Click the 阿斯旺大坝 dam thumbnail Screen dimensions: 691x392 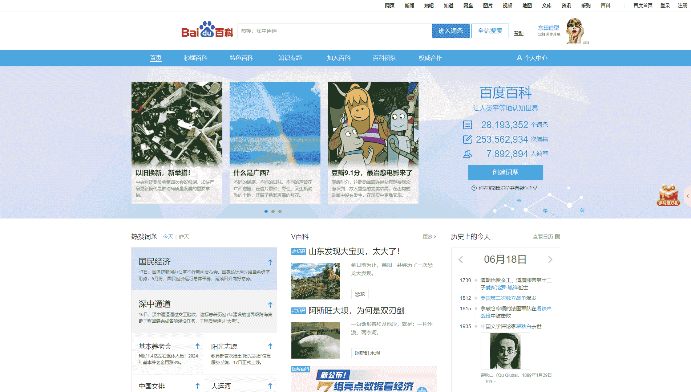point(315,340)
